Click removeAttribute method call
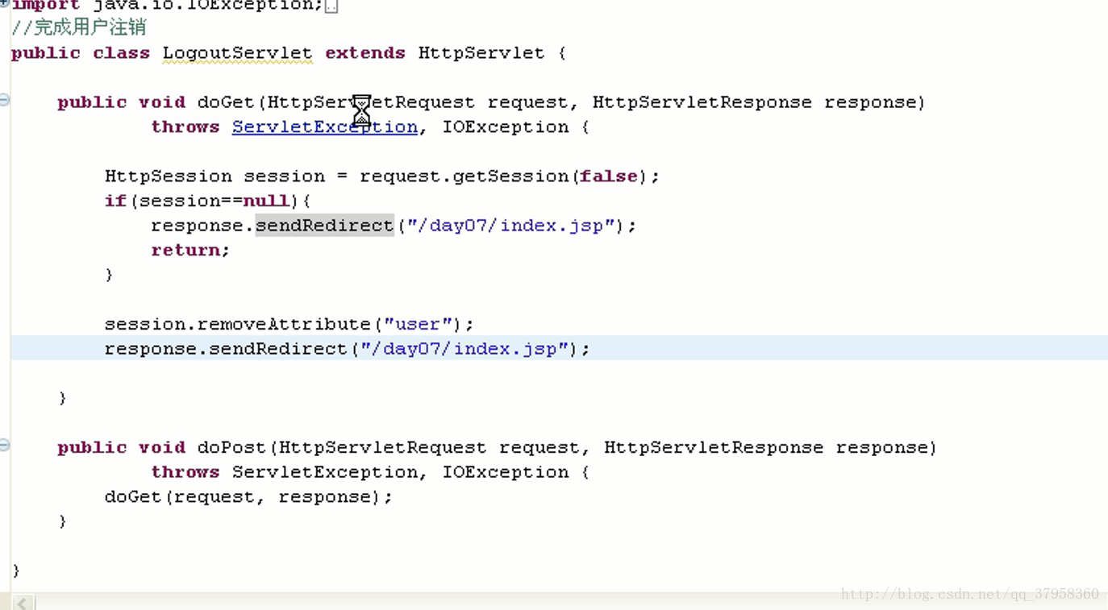The height and width of the screenshot is (610, 1108). pyautogui.click(x=284, y=324)
